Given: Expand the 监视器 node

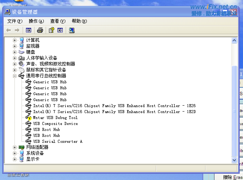Looking at the screenshot, I should pos(14,46).
